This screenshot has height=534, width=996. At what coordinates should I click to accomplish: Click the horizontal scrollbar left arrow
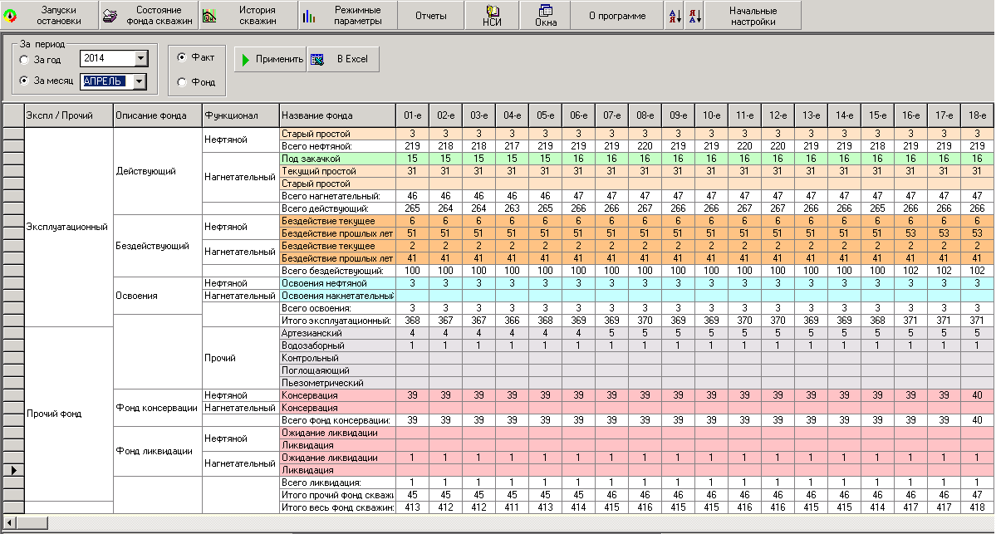click(x=9, y=523)
